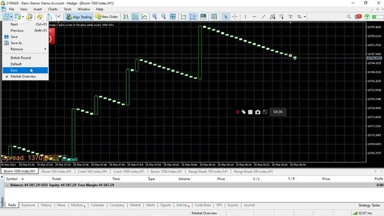Select the crosshair tool

point(235,17)
